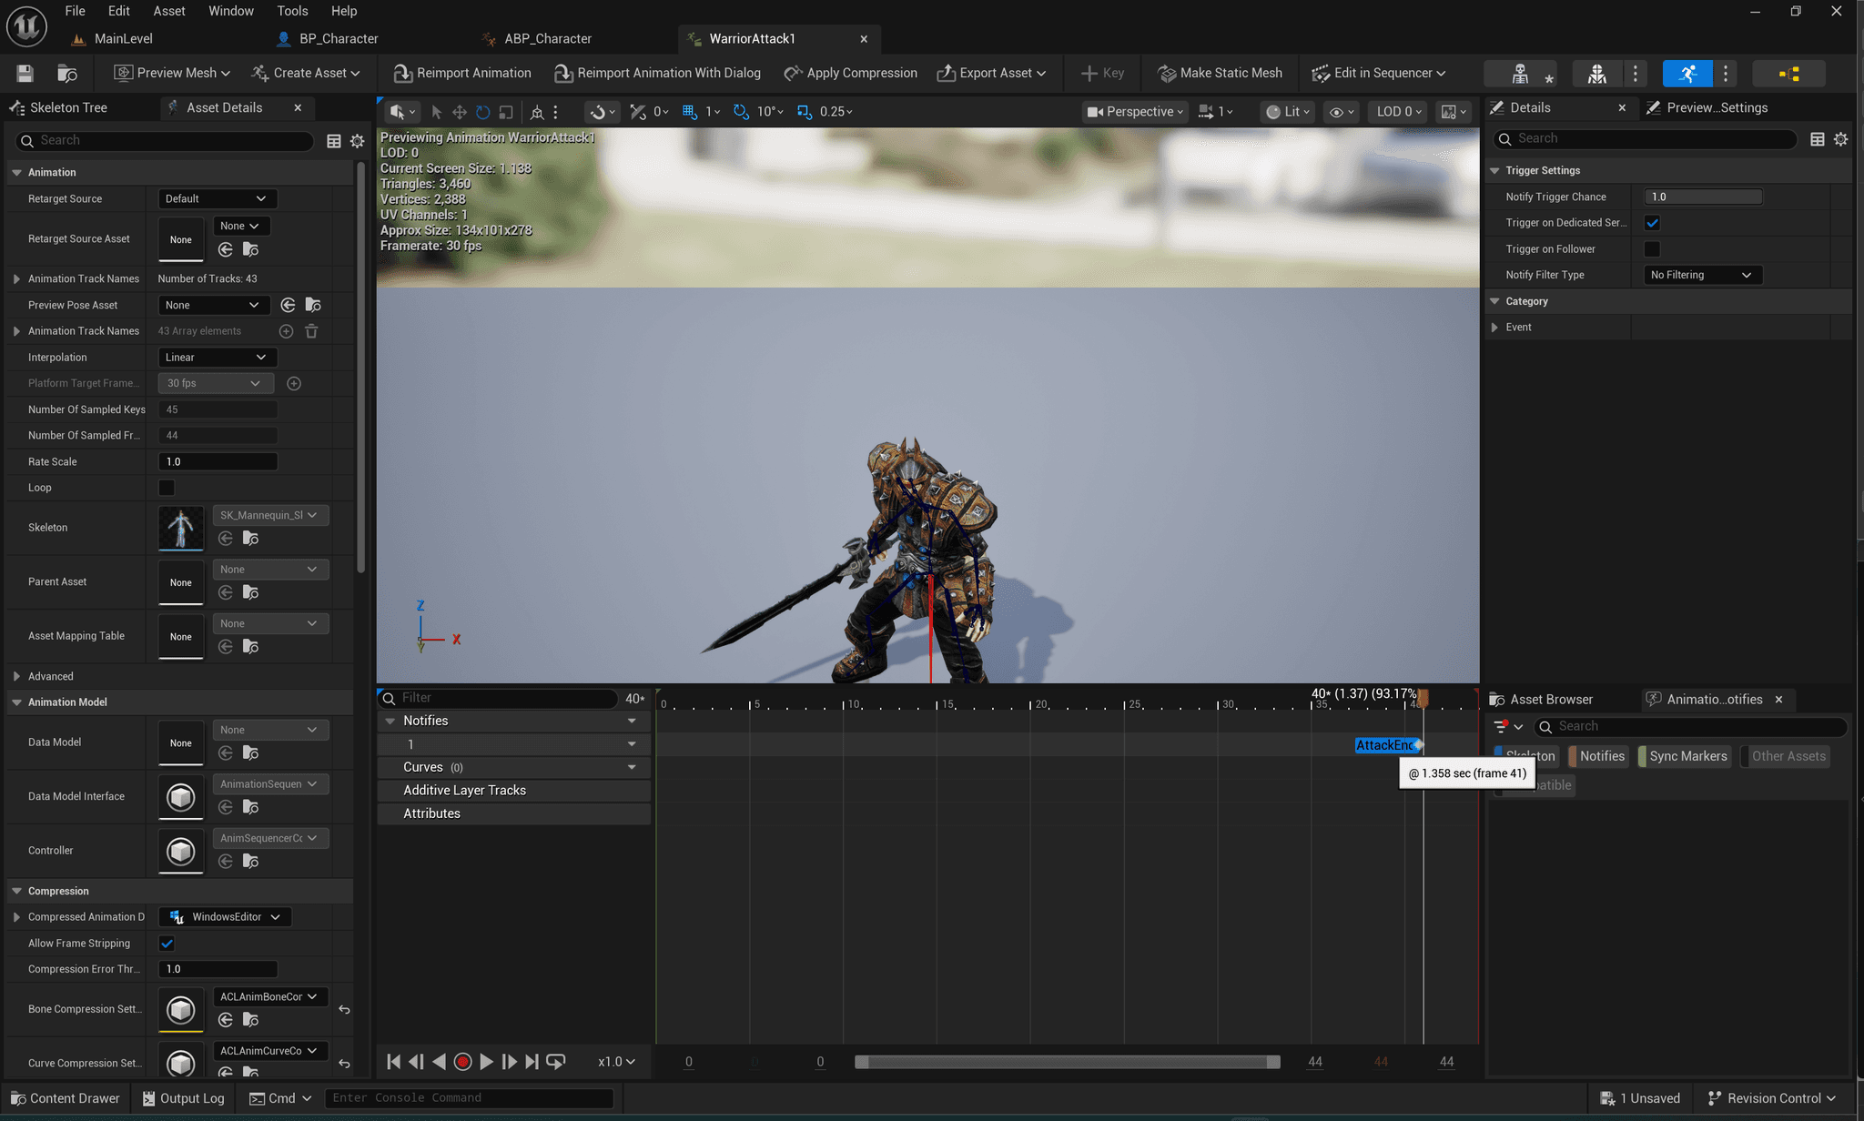Enable the Loop checkbox

point(167,488)
